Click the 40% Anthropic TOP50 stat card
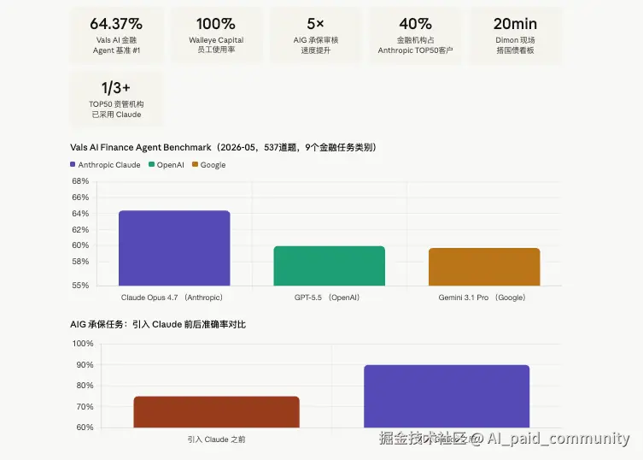 tap(415, 35)
